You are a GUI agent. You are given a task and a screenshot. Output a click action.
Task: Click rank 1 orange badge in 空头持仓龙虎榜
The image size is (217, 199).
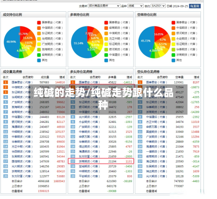tap(140, 82)
